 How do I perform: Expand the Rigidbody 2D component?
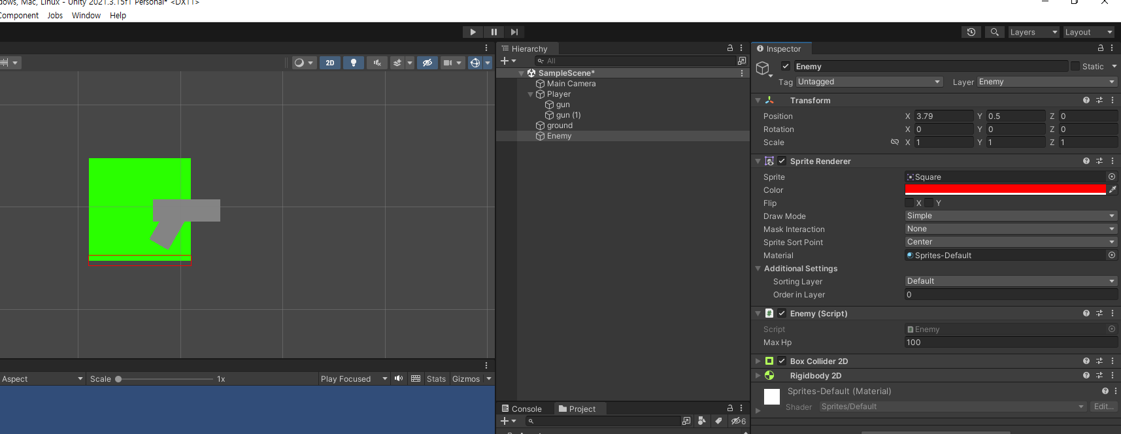[x=758, y=376]
